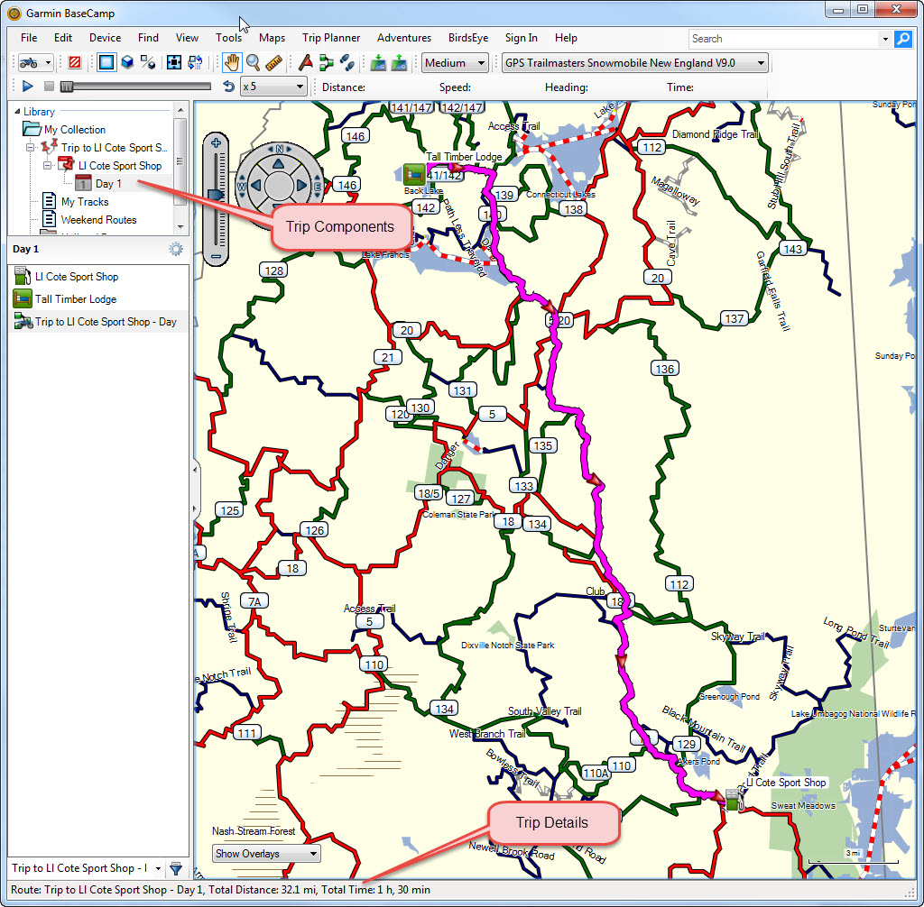Collapse the LI Cote Sport Shop tree node

[x=47, y=166]
